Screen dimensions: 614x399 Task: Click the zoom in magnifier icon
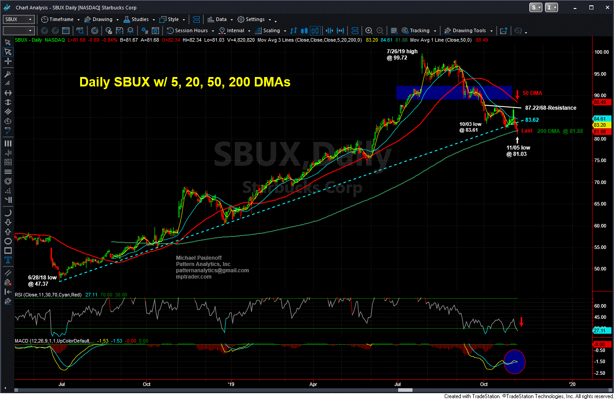point(369,30)
